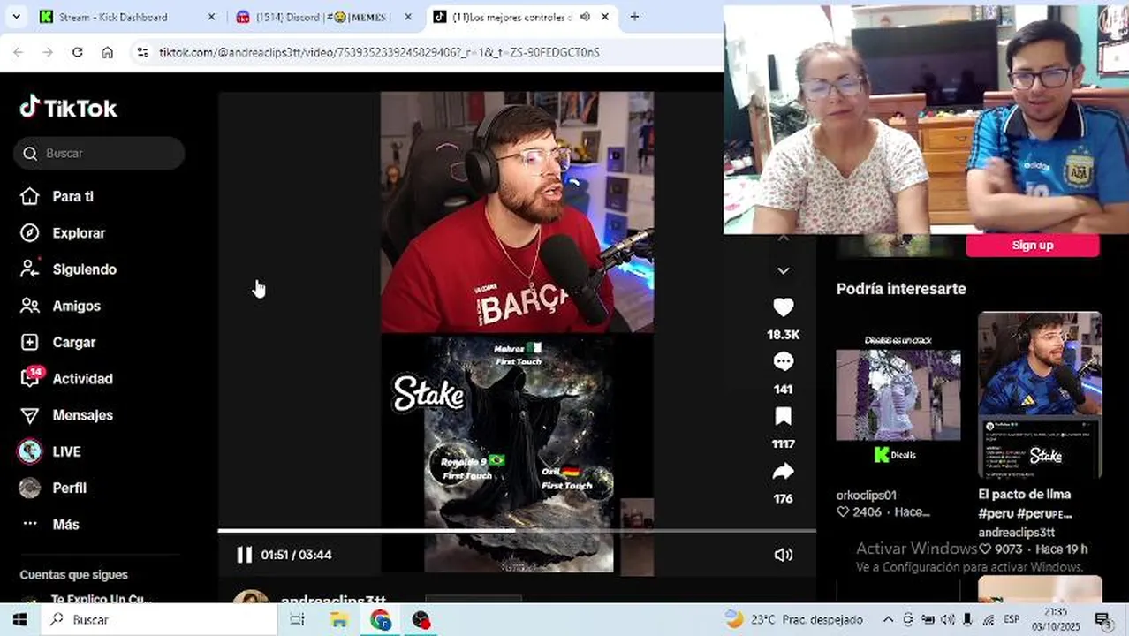This screenshot has width=1129, height=636.
Task: Open comments bubble icon with 141
Action: (783, 362)
